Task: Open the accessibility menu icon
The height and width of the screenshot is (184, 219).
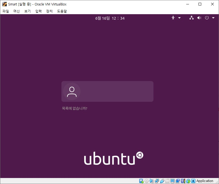Action: [x=173, y=18]
